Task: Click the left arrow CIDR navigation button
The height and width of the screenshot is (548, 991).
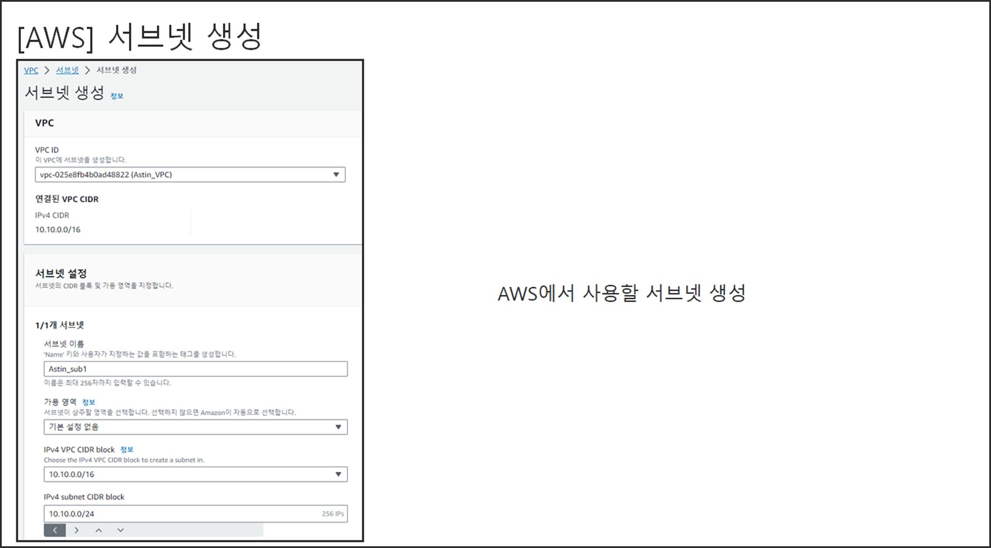Action: [55, 530]
